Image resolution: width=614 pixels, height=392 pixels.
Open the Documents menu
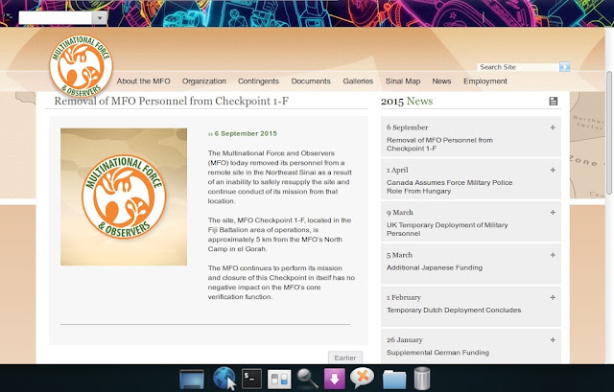click(x=311, y=81)
